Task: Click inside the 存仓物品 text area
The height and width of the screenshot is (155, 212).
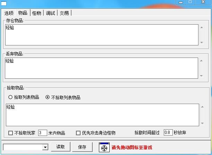Action: pyautogui.click(x=101, y=35)
